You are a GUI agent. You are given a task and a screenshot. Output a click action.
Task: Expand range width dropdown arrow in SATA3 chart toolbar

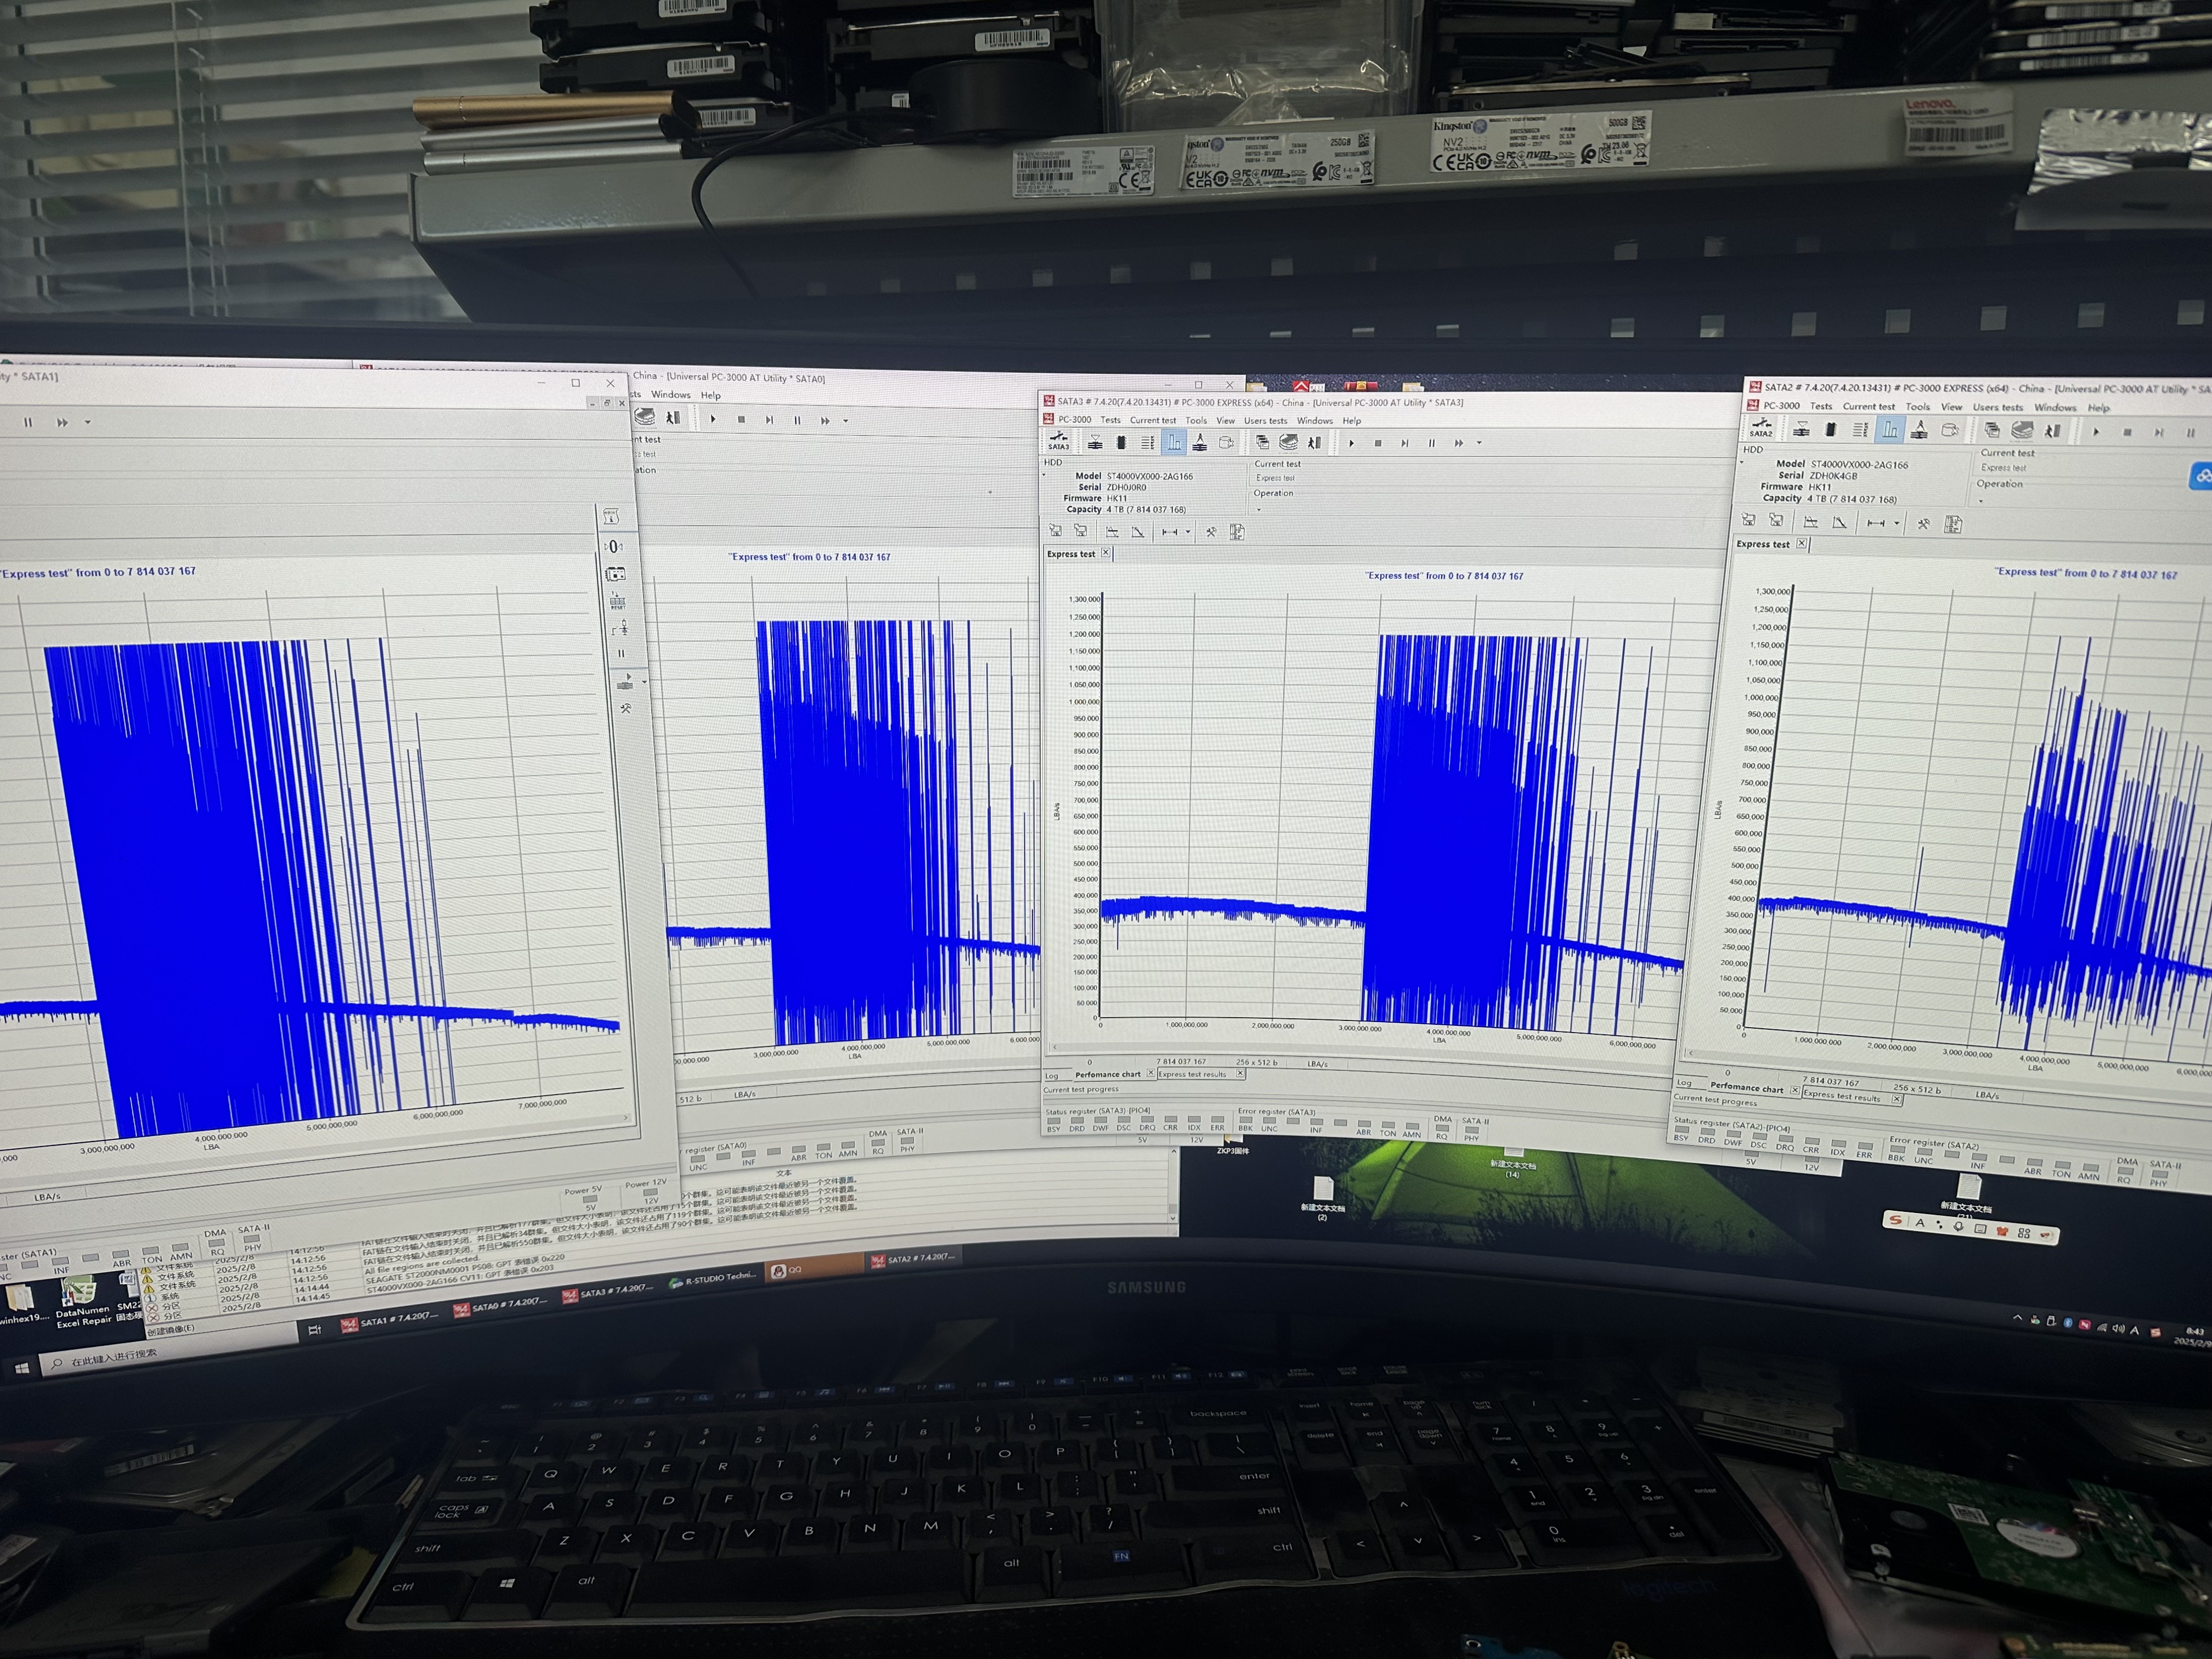point(1187,532)
